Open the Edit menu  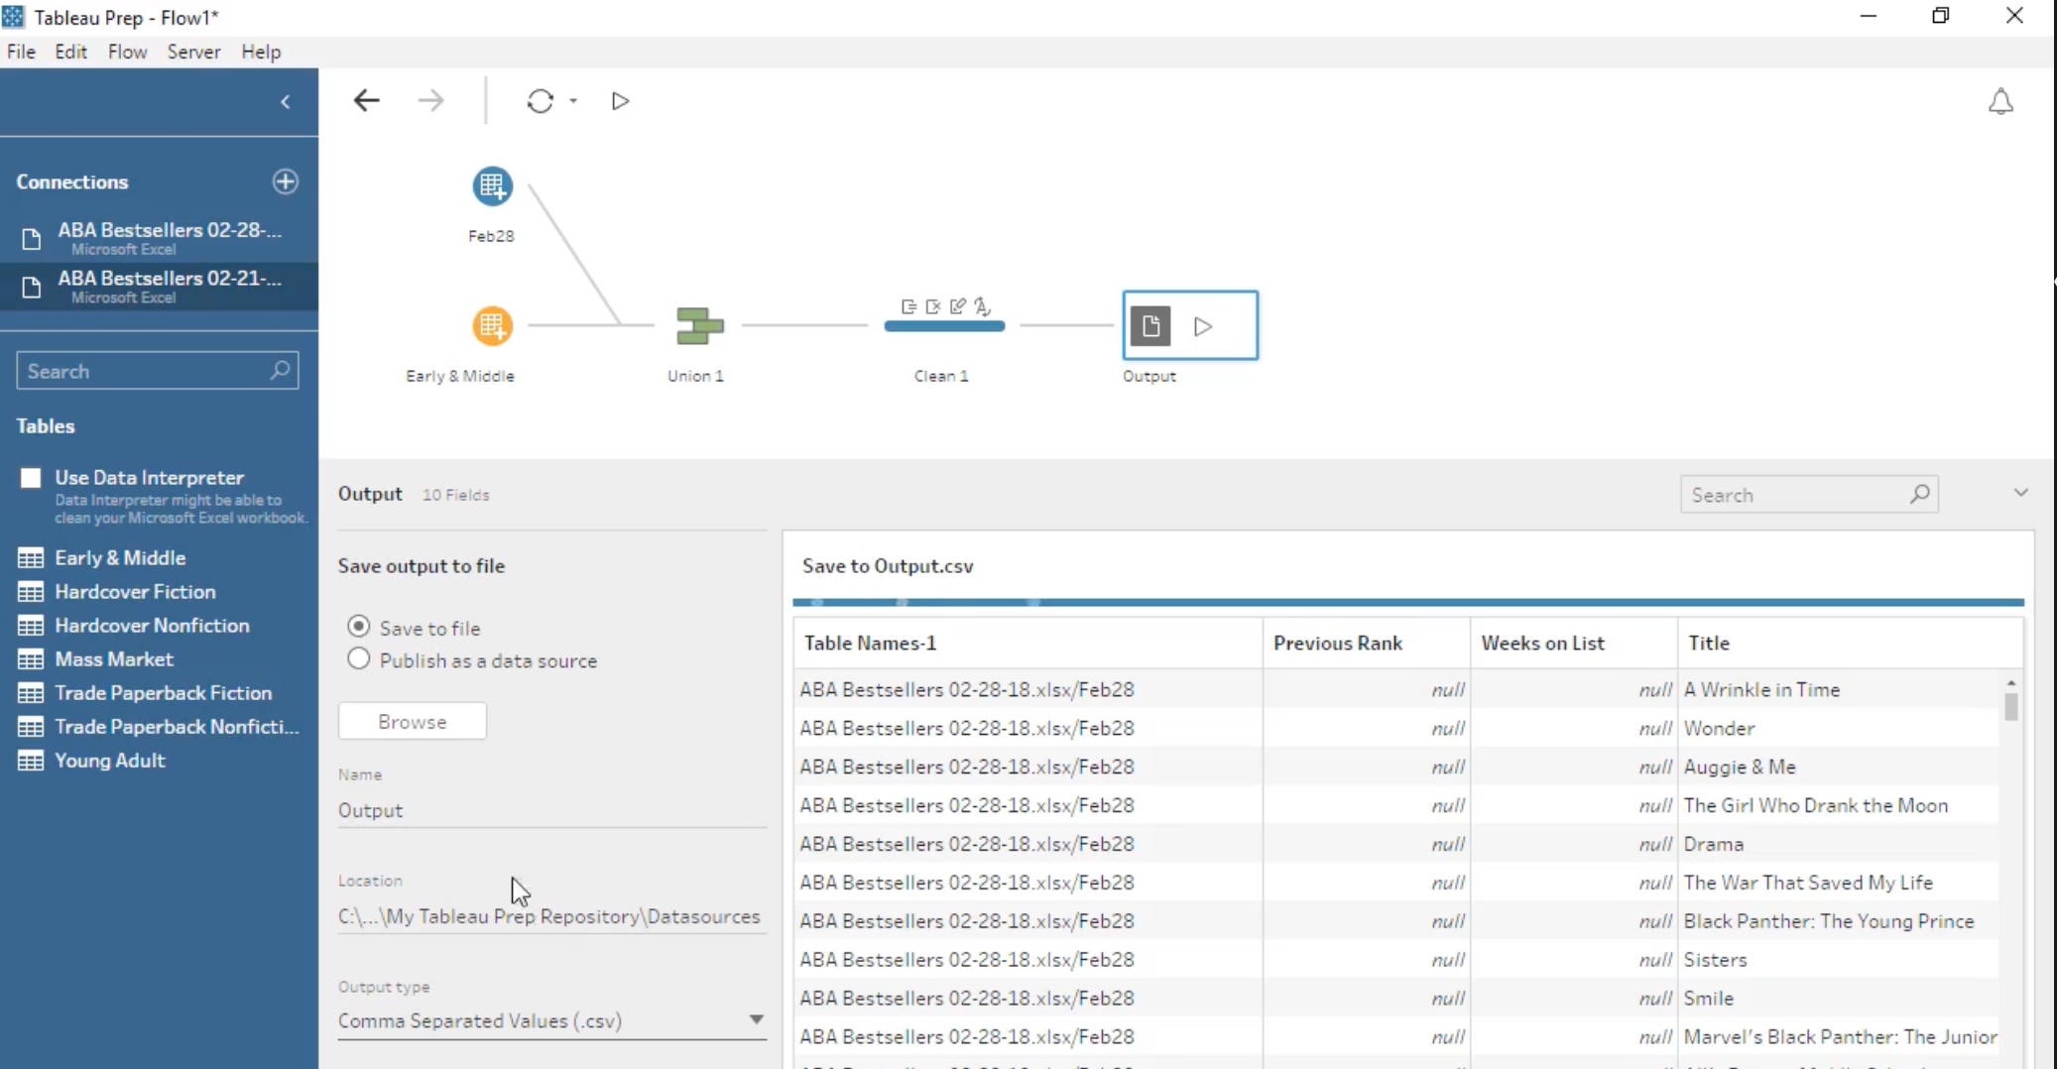click(x=70, y=52)
